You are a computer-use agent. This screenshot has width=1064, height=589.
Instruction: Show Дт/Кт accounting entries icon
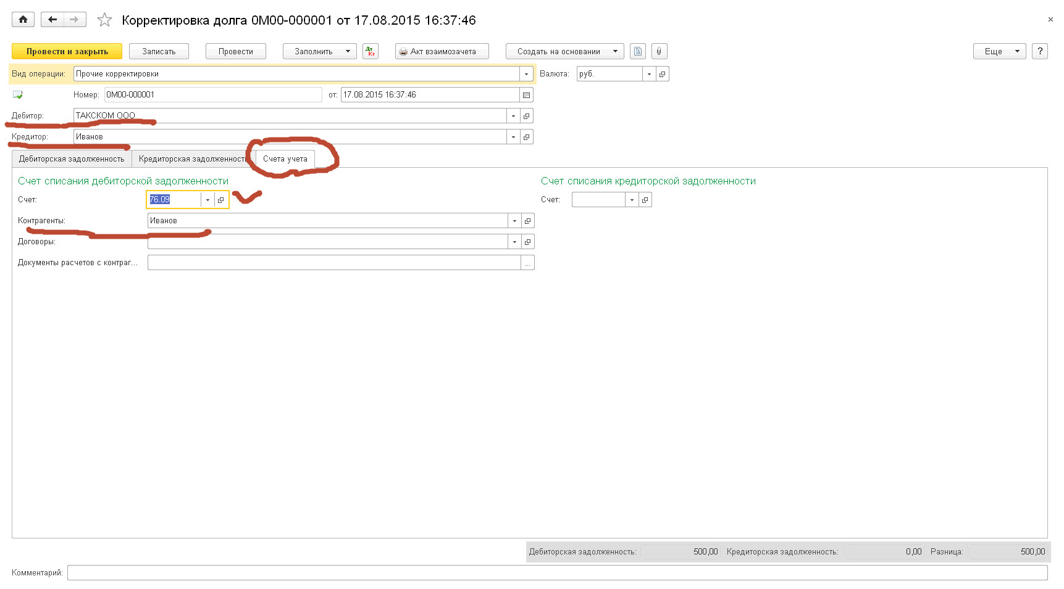(x=371, y=51)
